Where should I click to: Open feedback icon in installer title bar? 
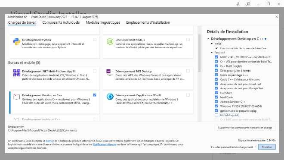tap(248, 4)
